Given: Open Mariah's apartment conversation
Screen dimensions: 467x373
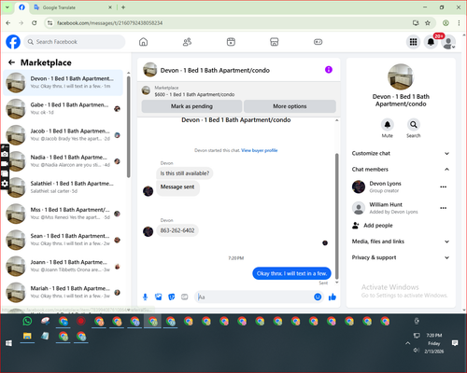Looking at the screenshot, I should [x=64, y=292].
